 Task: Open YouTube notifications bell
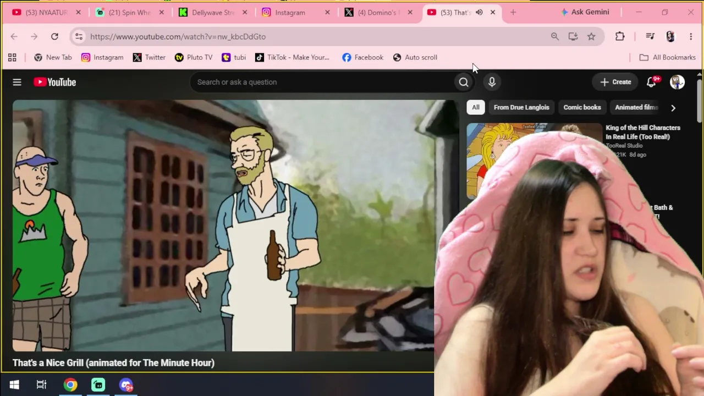click(652, 82)
